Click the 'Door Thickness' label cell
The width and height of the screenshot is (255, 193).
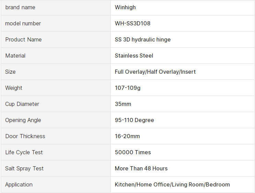[x=25, y=136]
